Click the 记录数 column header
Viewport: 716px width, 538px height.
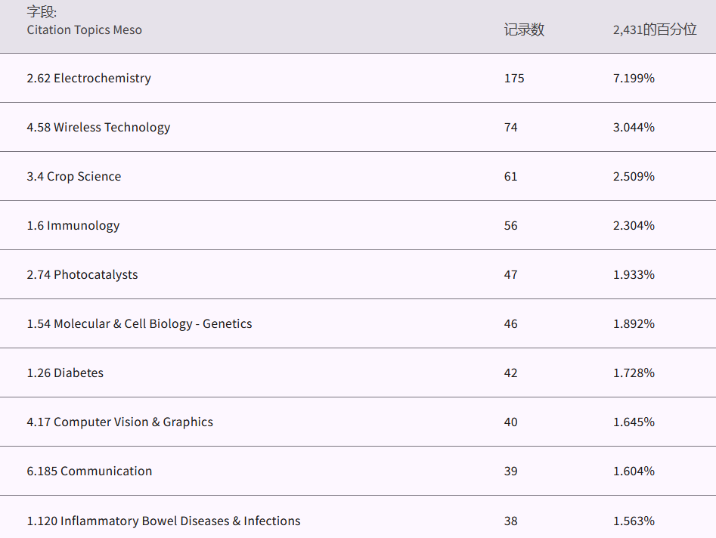(x=524, y=30)
